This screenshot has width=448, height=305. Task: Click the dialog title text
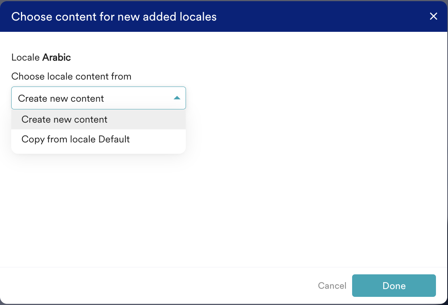pyautogui.click(x=114, y=17)
